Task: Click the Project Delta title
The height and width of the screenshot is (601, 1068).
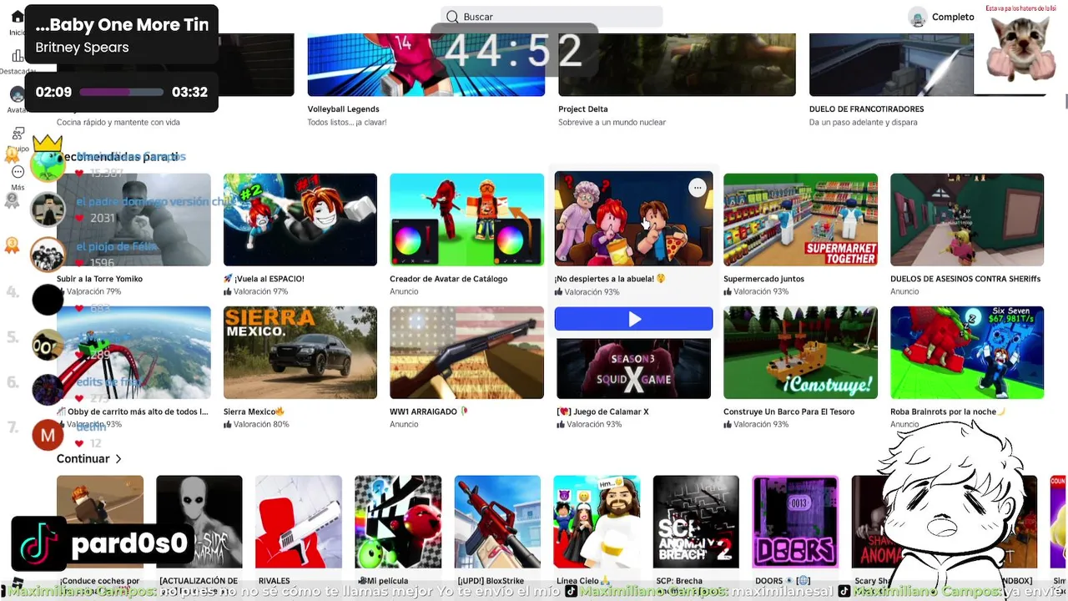Action: click(x=582, y=109)
